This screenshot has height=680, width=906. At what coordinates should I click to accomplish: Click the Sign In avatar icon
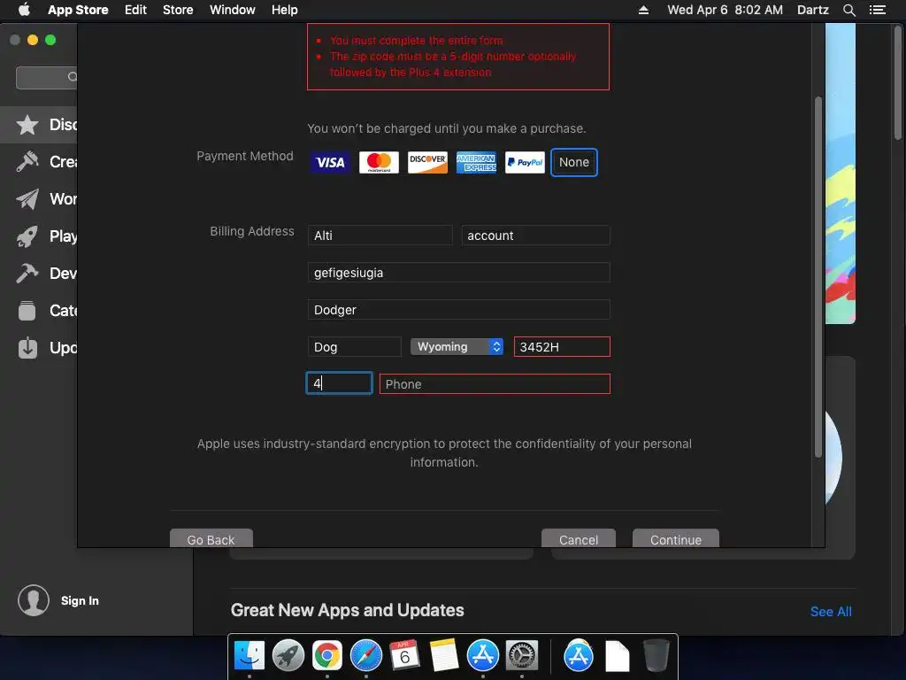[x=34, y=600]
